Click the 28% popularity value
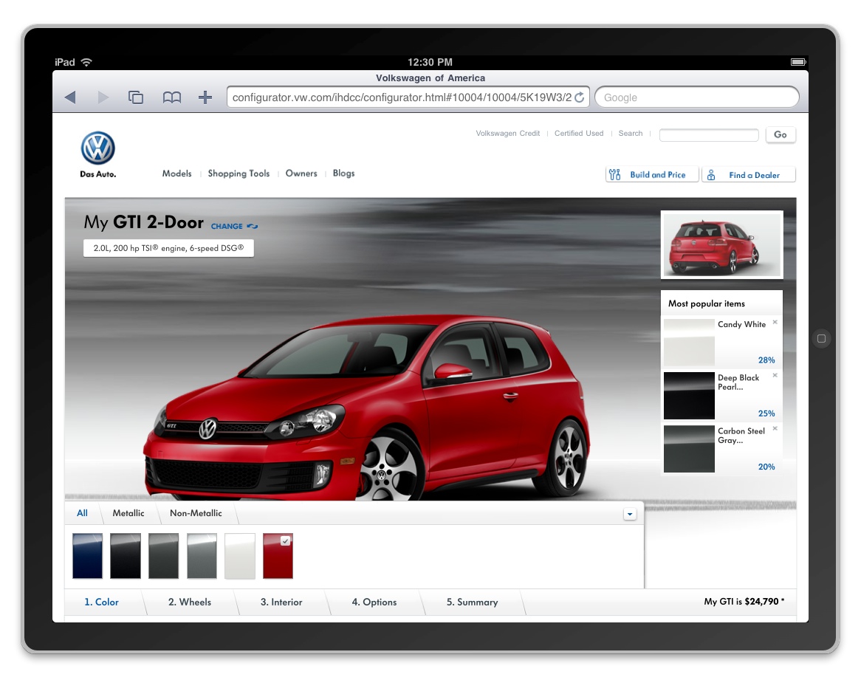This screenshot has height=680, width=861. pyautogui.click(x=766, y=360)
